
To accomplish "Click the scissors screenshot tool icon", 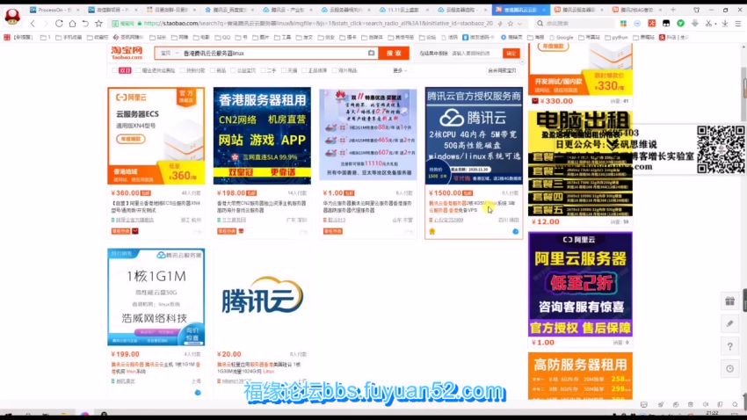I will click(x=708, y=24).
